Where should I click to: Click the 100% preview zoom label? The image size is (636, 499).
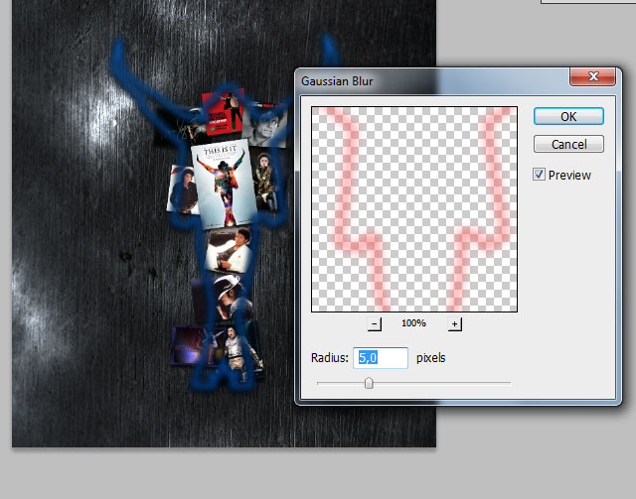[x=413, y=323]
